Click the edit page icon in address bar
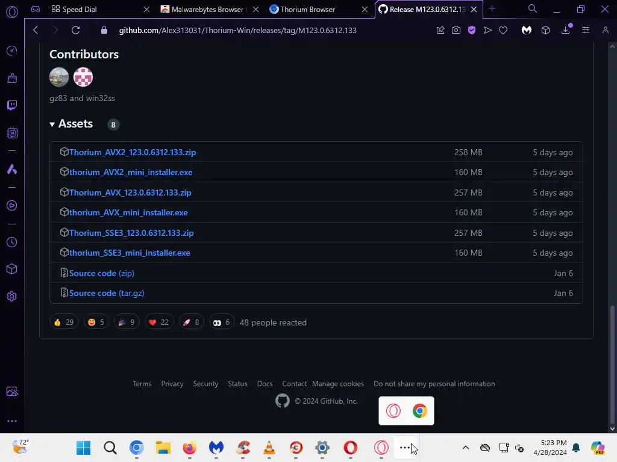617x462 pixels. pos(440,30)
